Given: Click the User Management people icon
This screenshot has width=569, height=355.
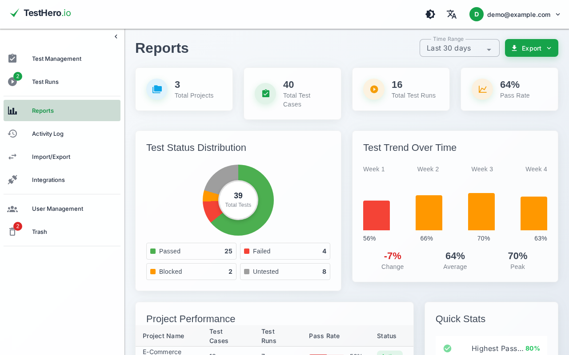Looking at the screenshot, I should [x=12, y=209].
